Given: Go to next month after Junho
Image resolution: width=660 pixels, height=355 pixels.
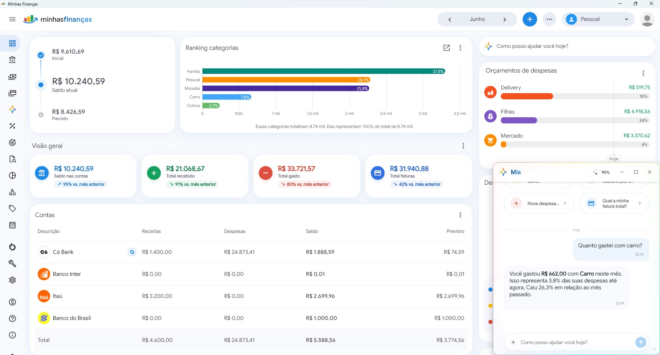Looking at the screenshot, I should point(505,19).
